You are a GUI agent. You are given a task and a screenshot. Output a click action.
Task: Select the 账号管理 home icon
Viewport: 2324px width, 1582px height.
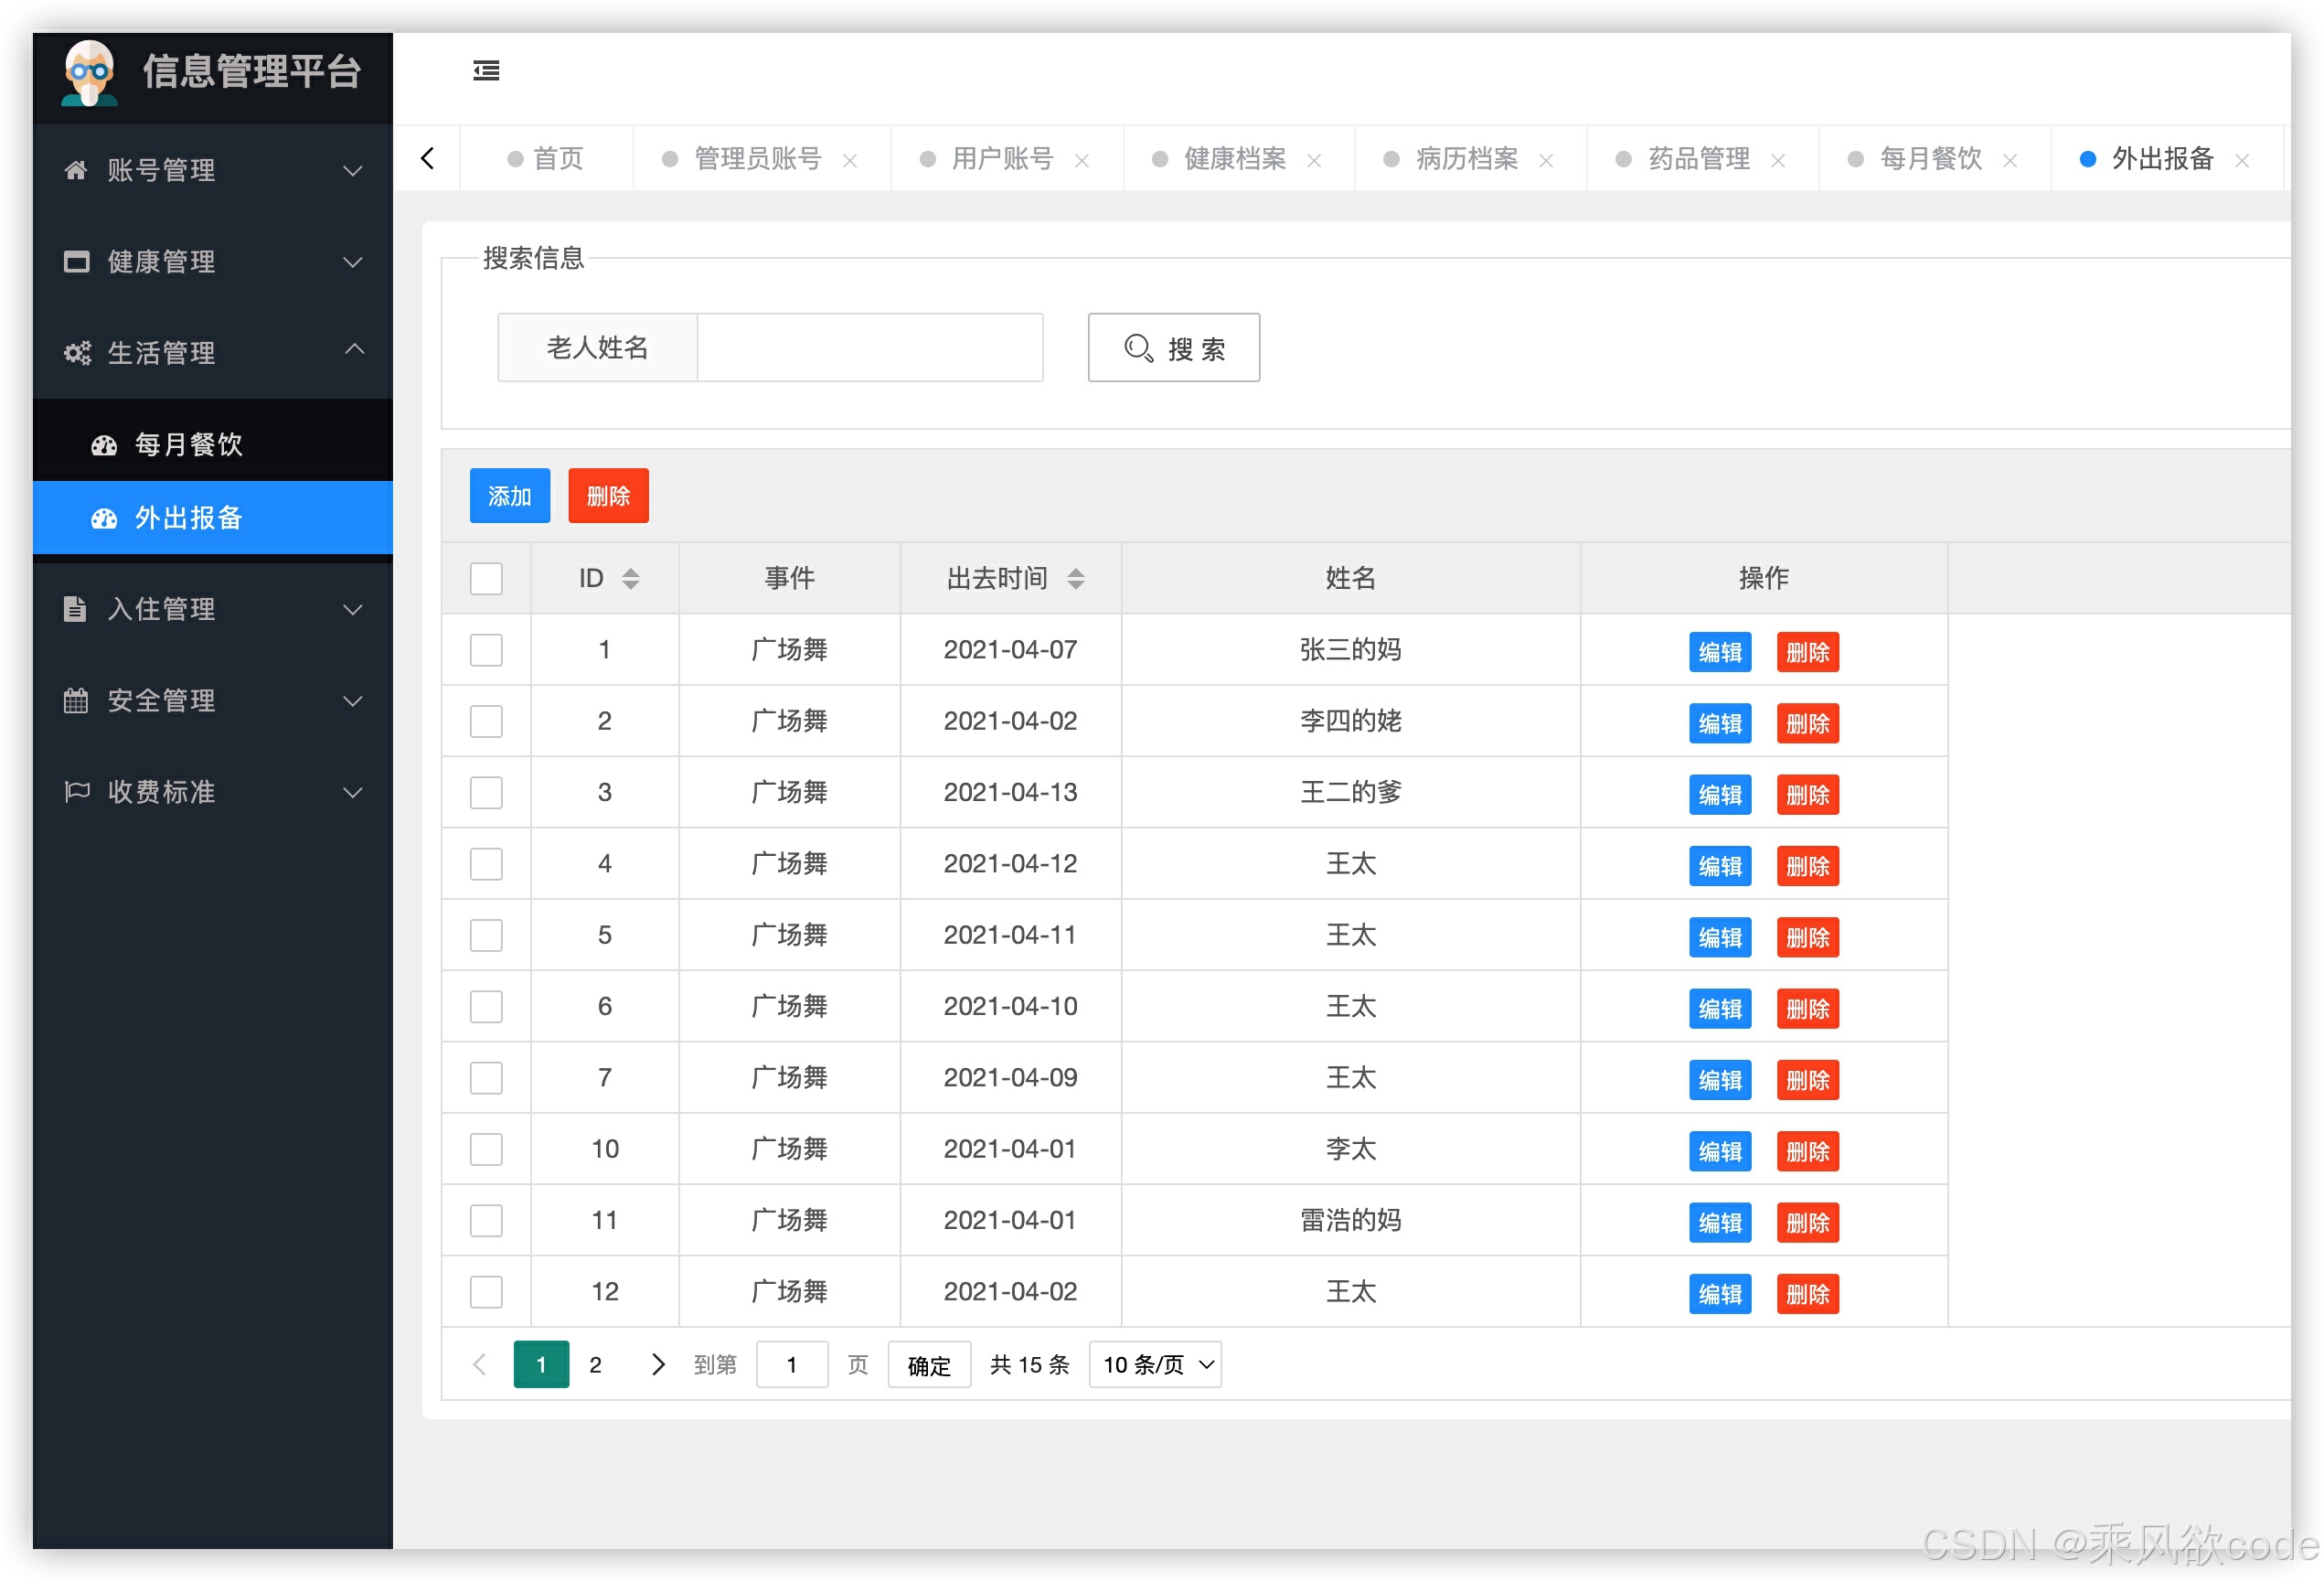(x=77, y=169)
